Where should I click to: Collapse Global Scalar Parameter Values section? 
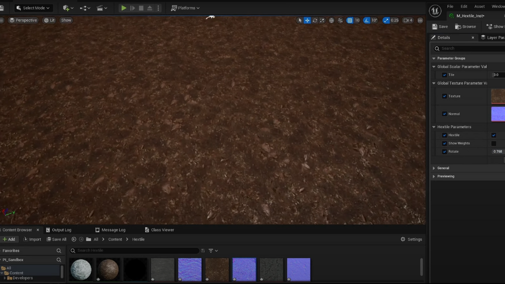click(434, 67)
